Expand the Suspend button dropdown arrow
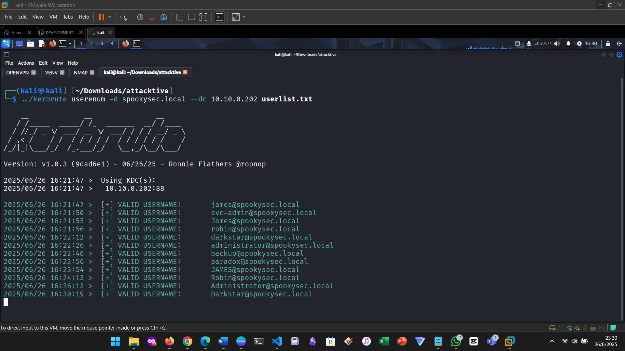This screenshot has width=625, height=351. [x=110, y=17]
